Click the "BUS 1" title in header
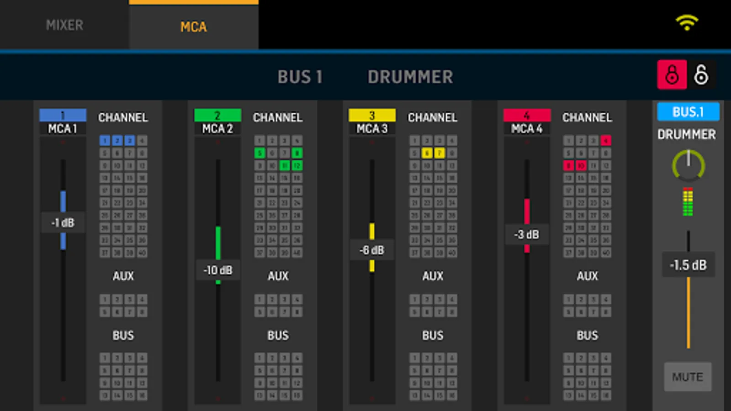The height and width of the screenshot is (411, 731). pyautogui.click(x=300, y=77)
